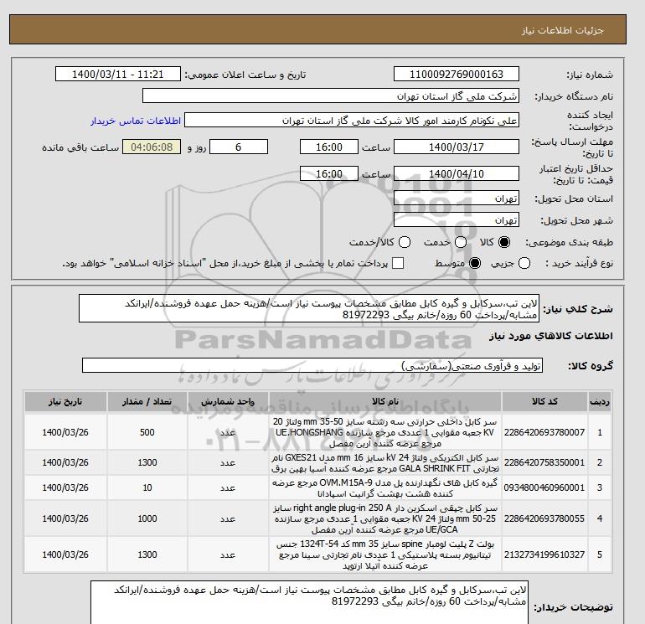Click response deadline time field 16:00

coord(329,147)
